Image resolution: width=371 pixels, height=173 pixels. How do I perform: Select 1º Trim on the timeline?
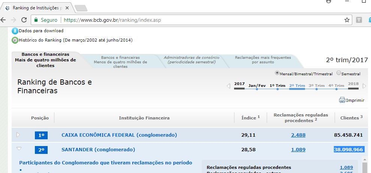tap(278, 85)
